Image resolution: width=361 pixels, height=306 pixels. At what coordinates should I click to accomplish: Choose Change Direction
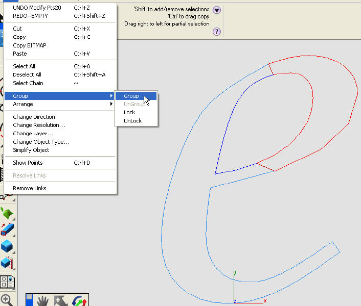[x=60, y=117]
